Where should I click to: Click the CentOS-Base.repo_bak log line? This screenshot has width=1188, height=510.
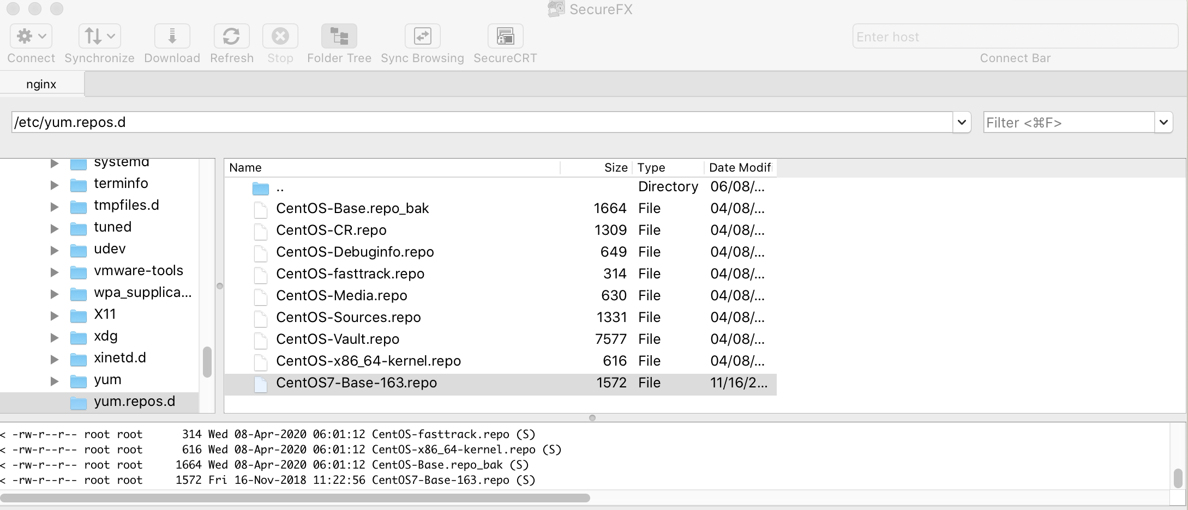(265, 465)
